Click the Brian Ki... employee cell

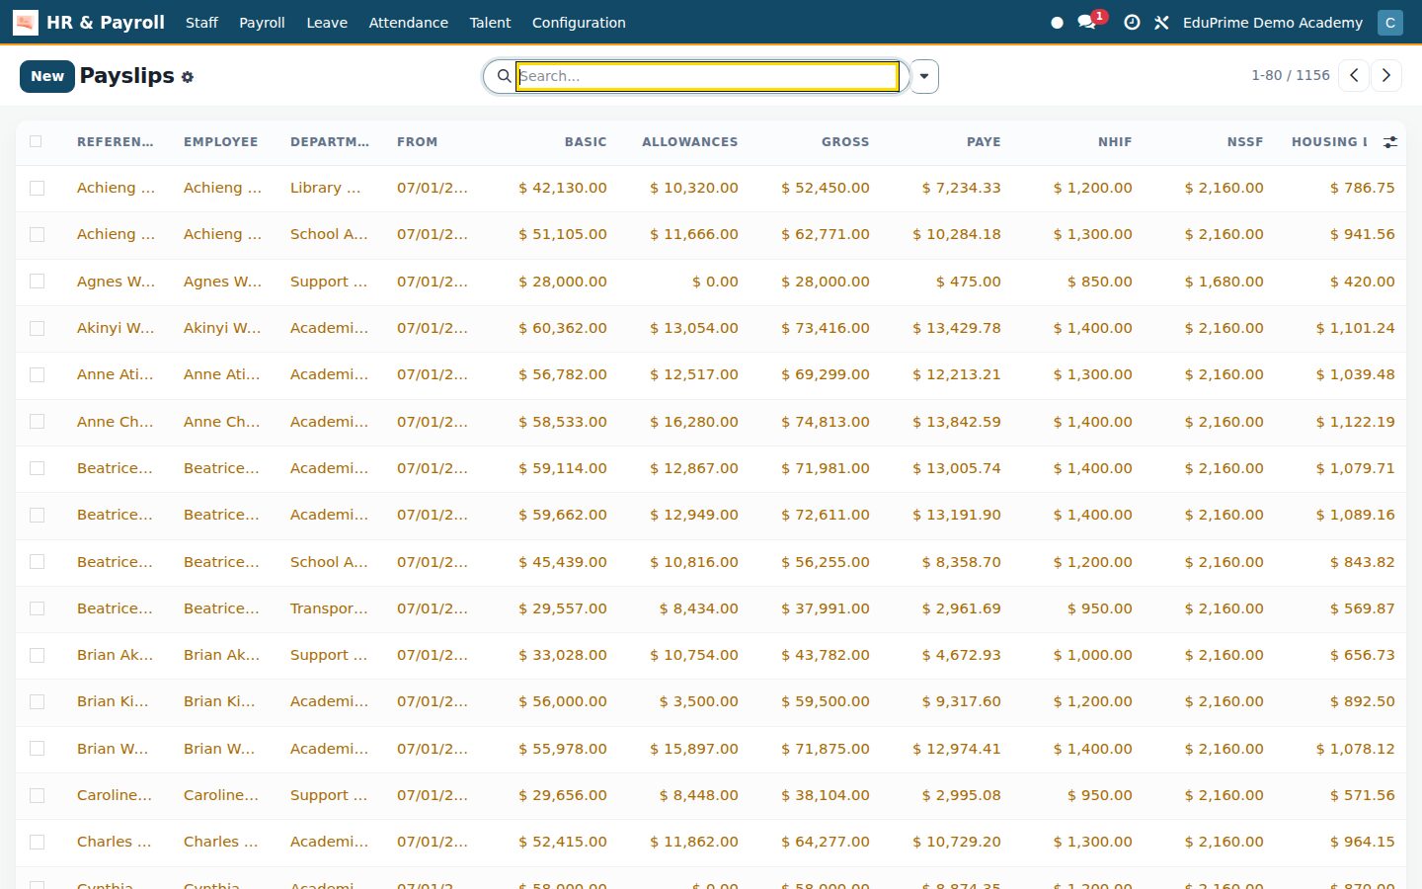tap(219, 701)
